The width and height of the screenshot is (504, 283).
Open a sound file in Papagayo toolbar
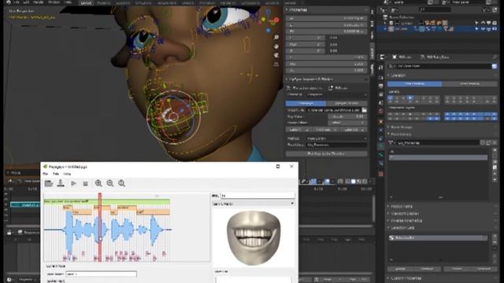49,183
